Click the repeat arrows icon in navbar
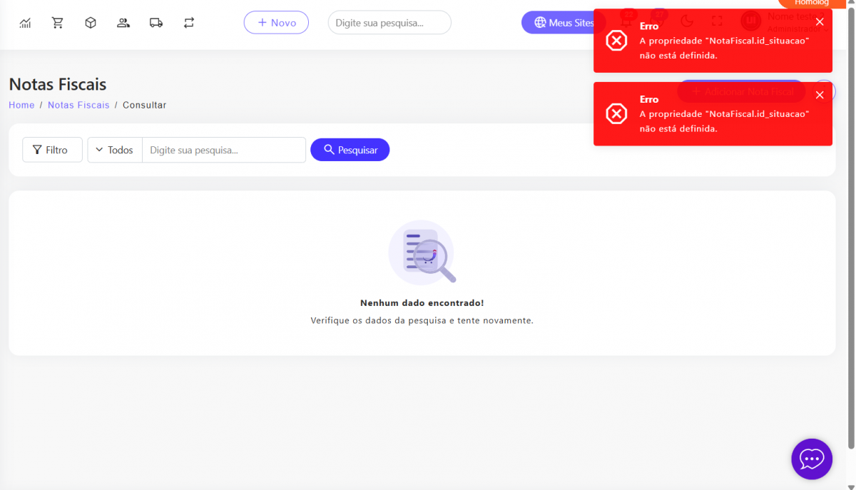This screenshot has width=856, height=490. tap(189, 23)
